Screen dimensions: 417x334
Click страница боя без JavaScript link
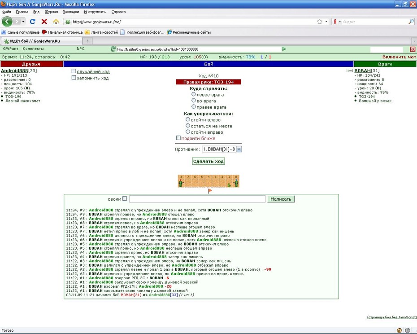[x=392, y=317]
